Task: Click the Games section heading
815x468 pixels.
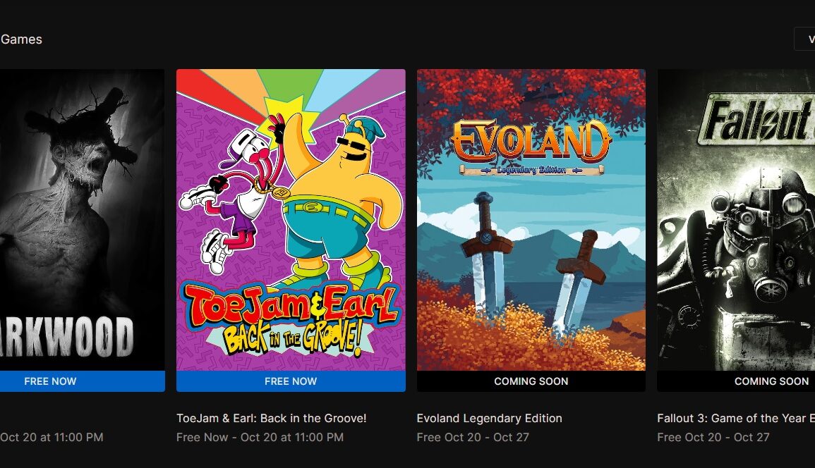Action: coord(20,39)
